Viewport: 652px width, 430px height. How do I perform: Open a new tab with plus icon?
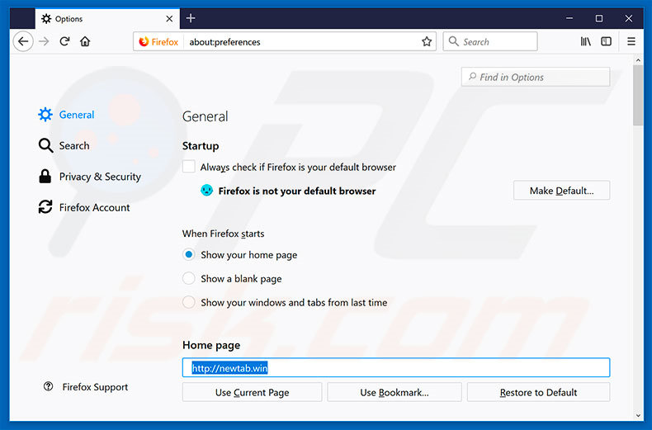tap(191, 18)
